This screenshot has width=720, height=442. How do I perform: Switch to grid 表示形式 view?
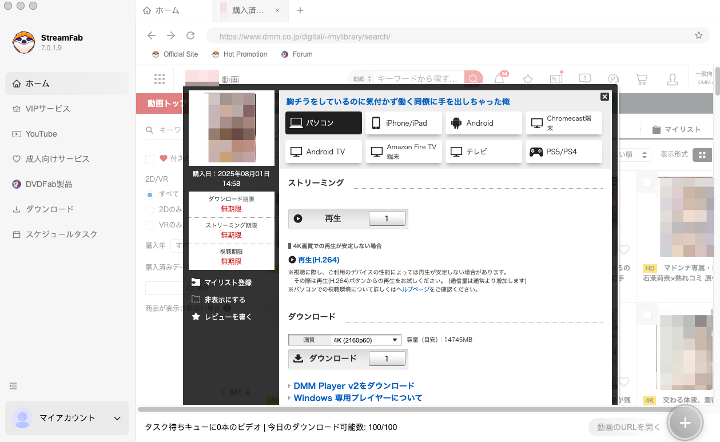click(x=702, y=155)
